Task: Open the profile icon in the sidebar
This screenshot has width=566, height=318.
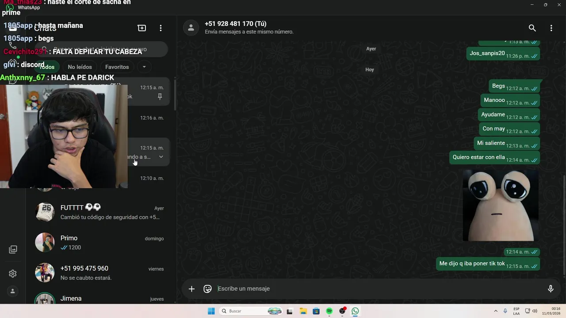Action: pyautogui.click(x=13, y=291)
